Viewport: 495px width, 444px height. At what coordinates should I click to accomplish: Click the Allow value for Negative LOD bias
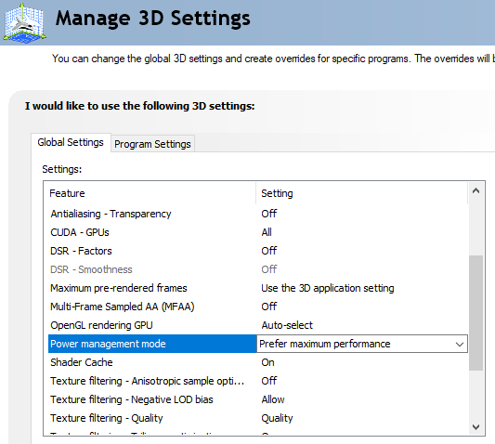[x=273, y=399]
